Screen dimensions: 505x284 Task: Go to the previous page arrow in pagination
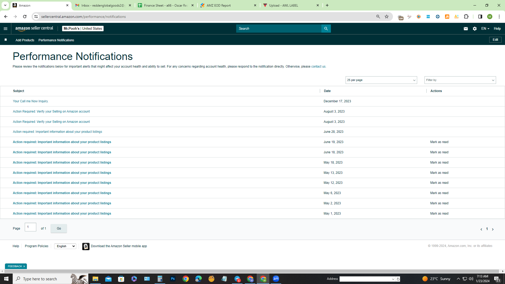point(481,229)
